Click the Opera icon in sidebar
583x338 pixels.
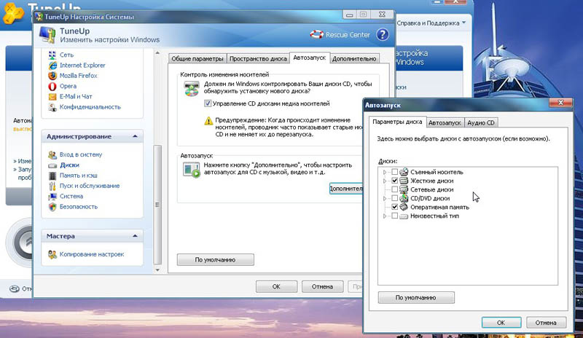[52, 86]
